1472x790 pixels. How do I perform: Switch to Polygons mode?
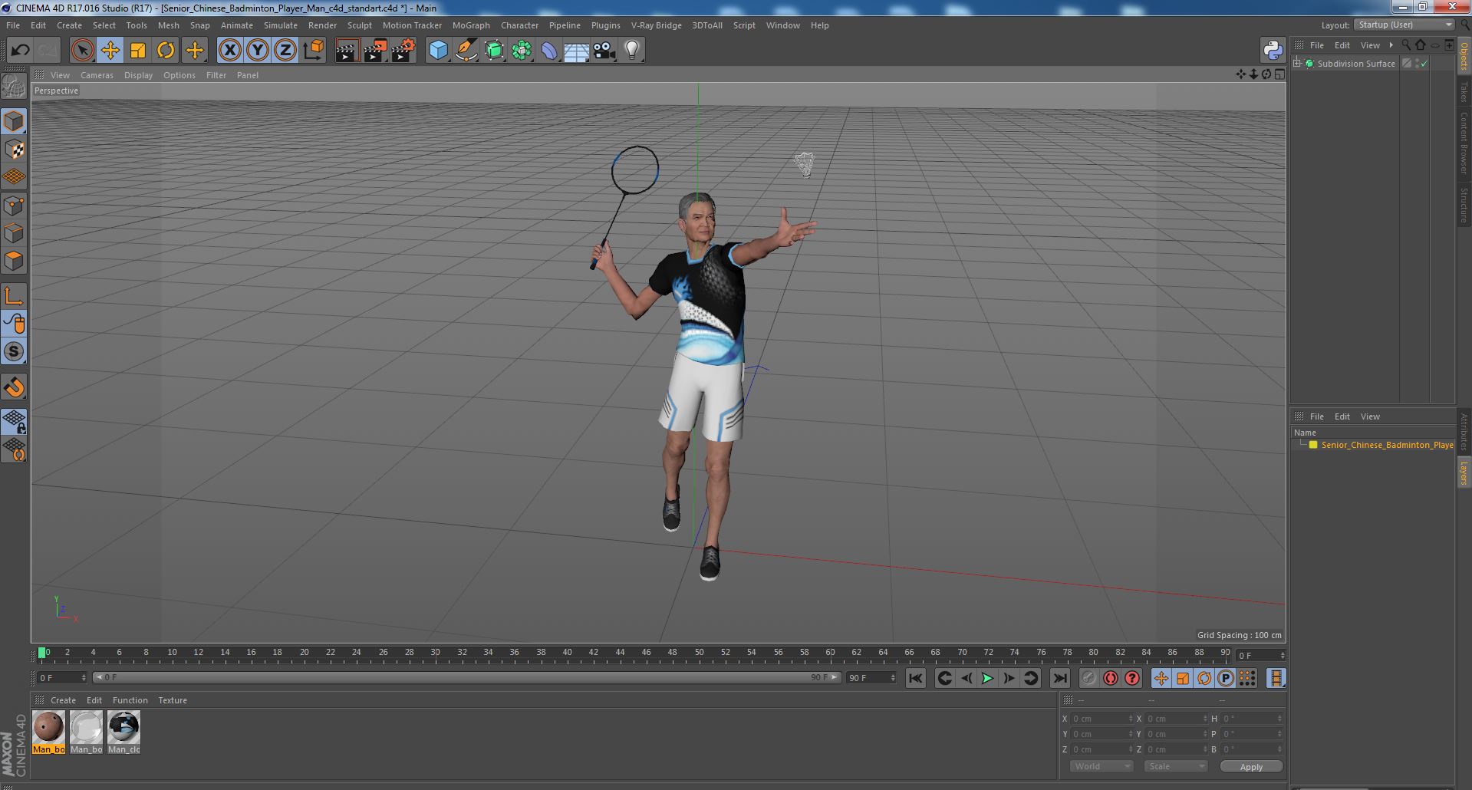[14, 261]
